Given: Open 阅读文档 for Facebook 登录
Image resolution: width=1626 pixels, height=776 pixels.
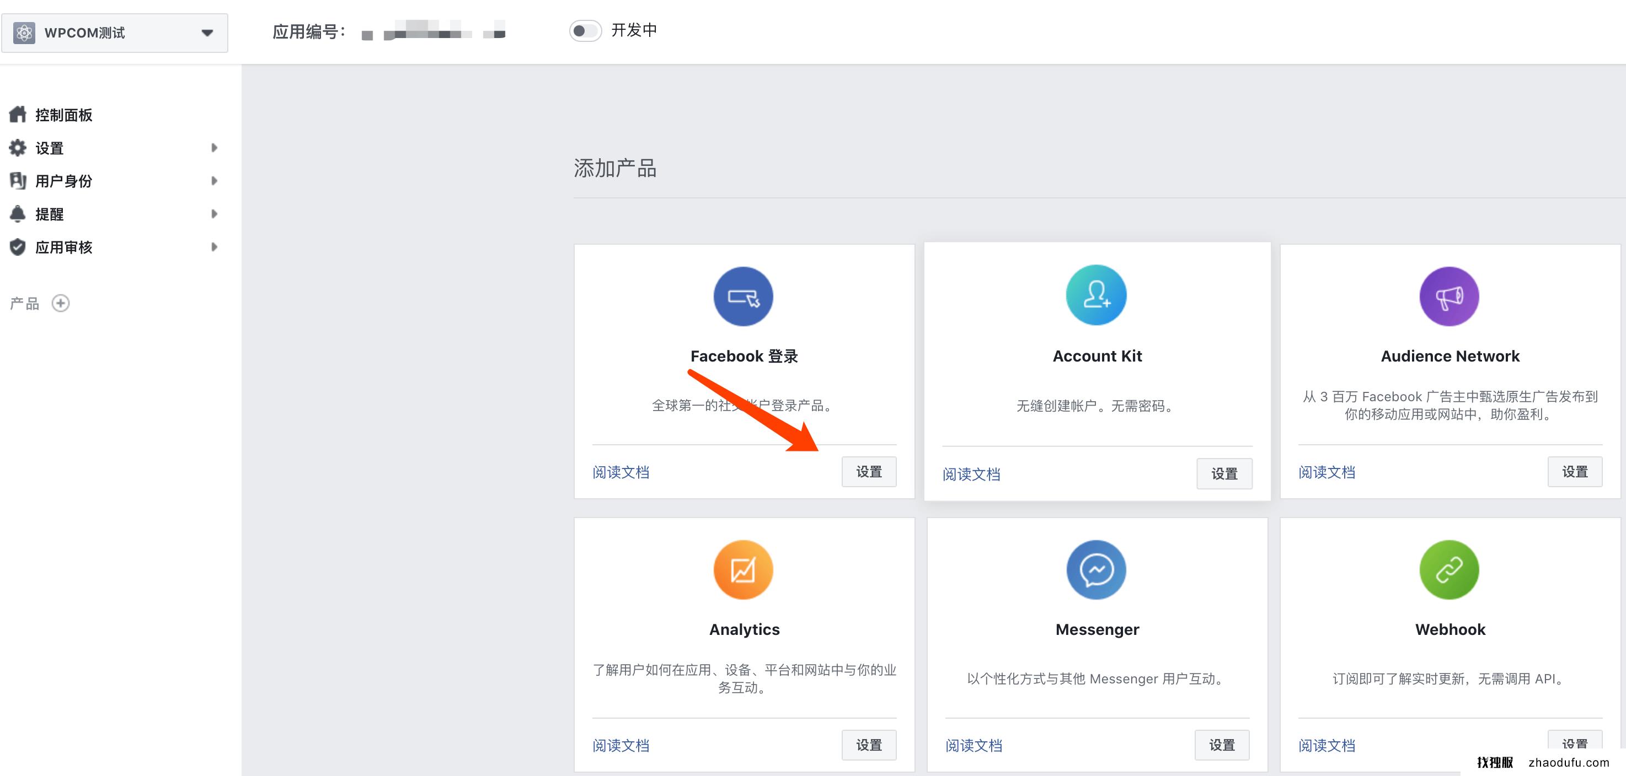Looking at the screenshot, I should pyautogui.click(x=621, y=472).
